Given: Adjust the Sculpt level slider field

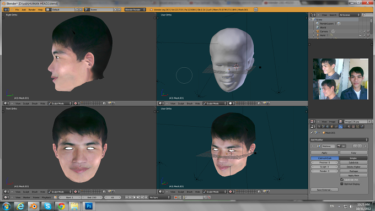Looking at the screenshot, I should (x=324, y=167).
